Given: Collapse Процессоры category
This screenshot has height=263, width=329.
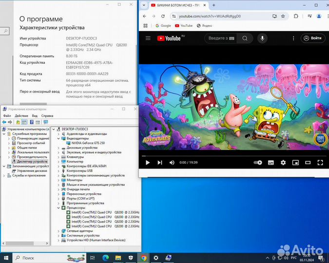Looking at the screenshot, I should 58,208.
